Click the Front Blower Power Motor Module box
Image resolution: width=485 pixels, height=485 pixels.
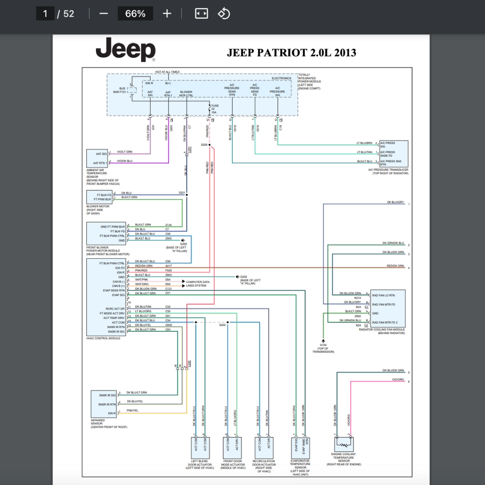[x=106, y=234]
